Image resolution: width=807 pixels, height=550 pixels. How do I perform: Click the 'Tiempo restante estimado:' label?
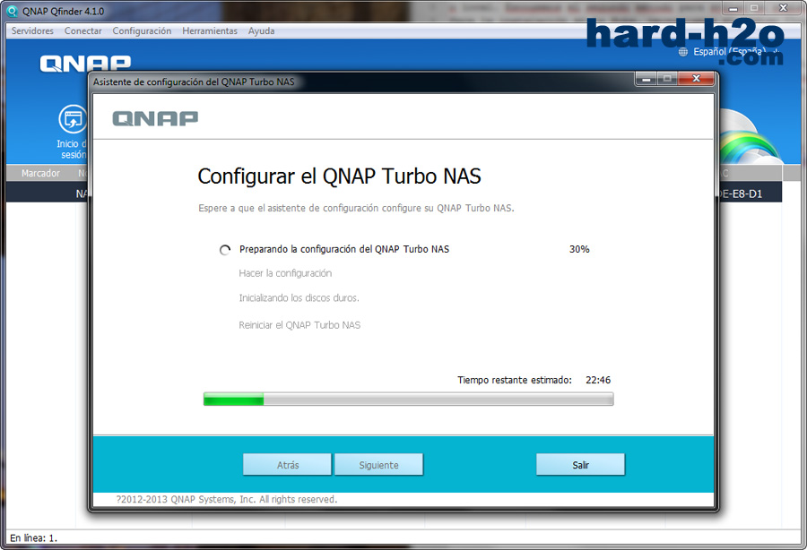coord(515,381)
